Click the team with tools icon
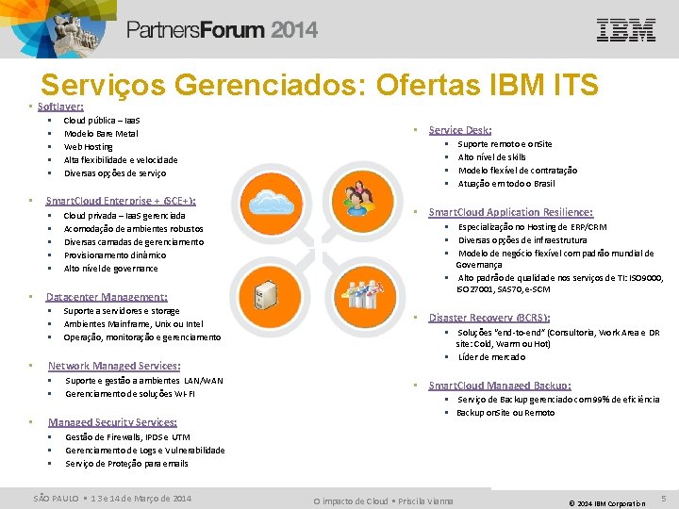 365,296
